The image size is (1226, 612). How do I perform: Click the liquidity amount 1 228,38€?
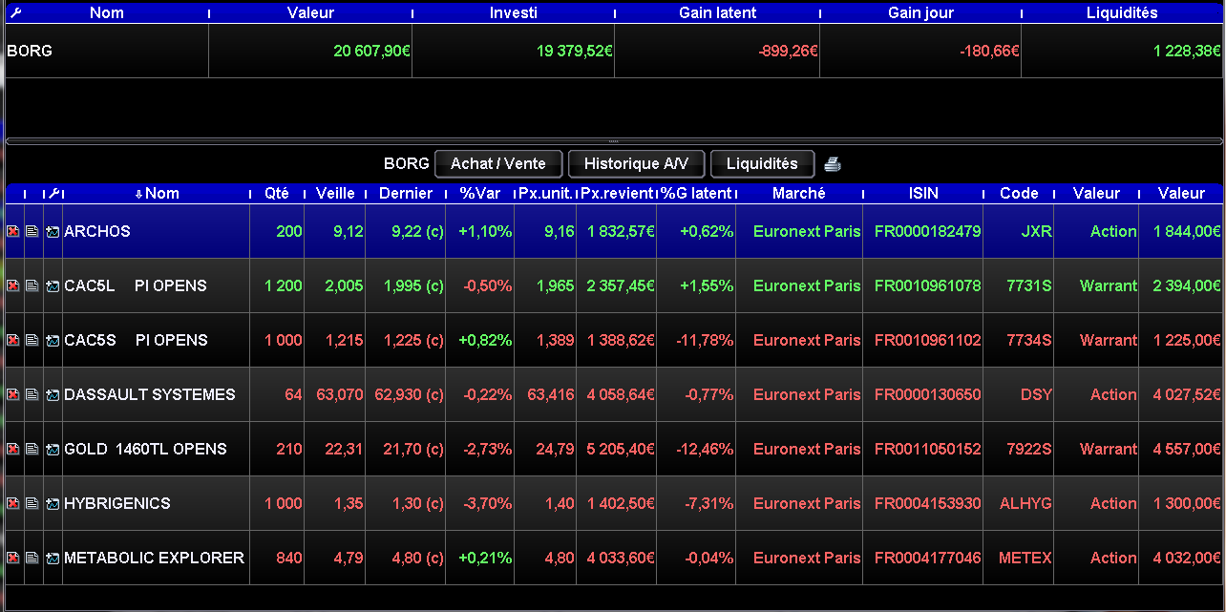coord(1187,51)
